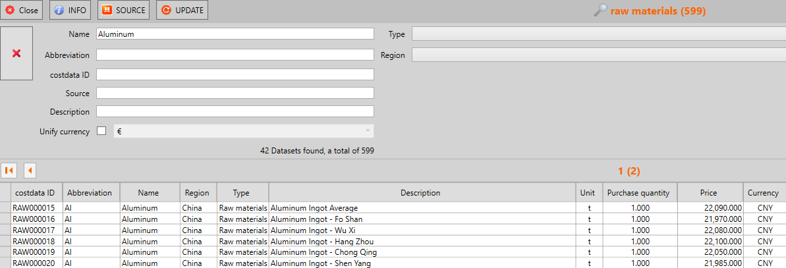
Task: Open the Region filter dropdown
Action: [x=598, y=55]
